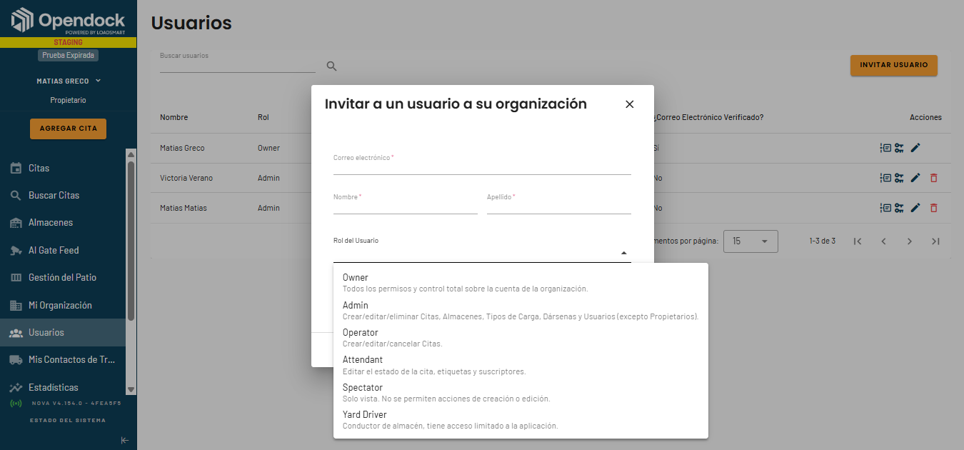
Task: Click the Matias Matias name cell
Action: (184, 208)
